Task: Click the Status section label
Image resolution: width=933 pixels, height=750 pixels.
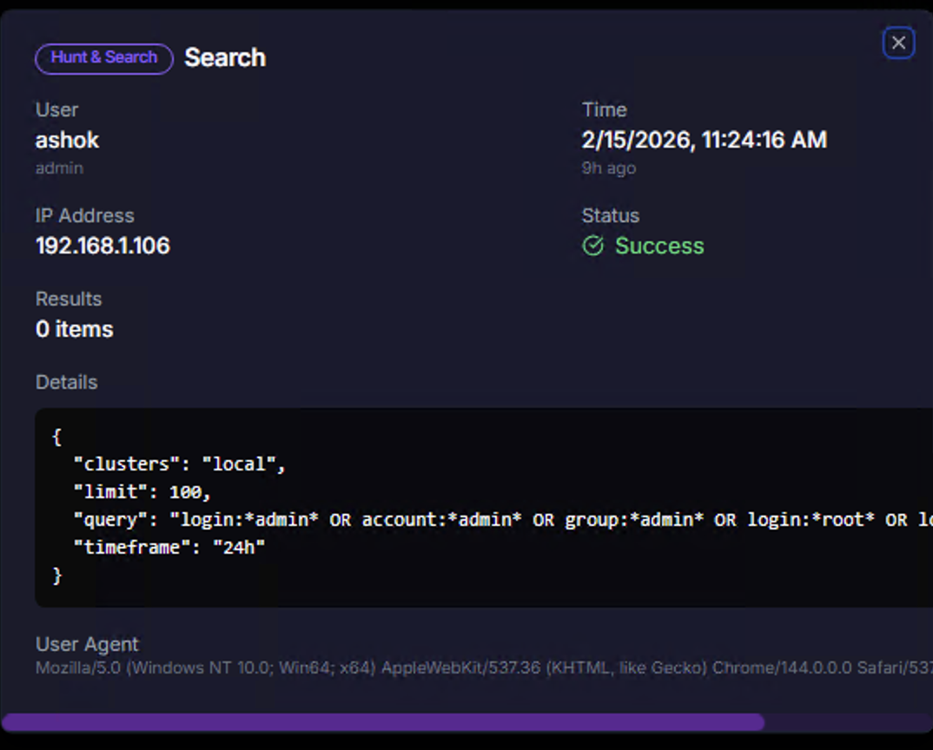Action: tap(610, 215)
